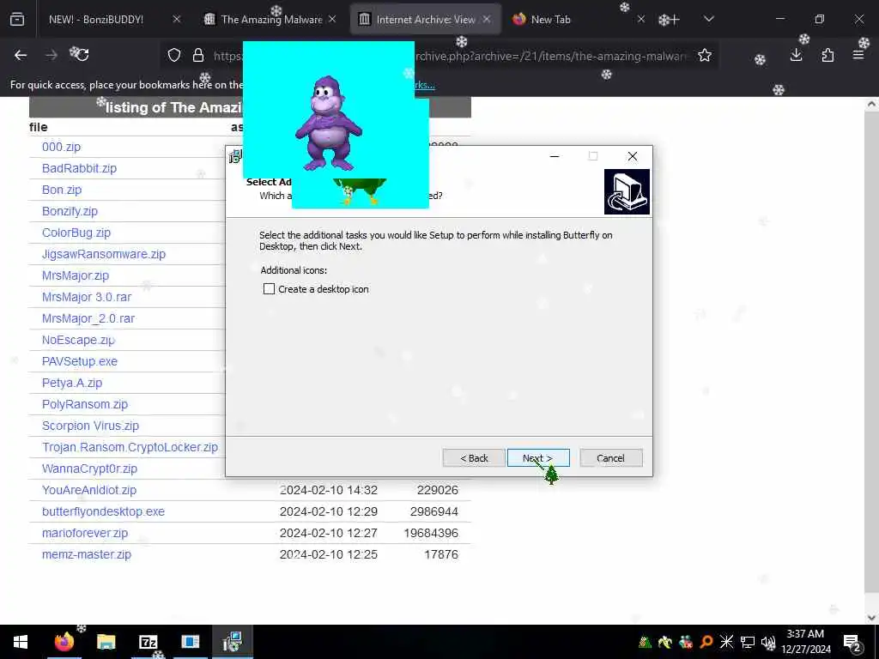This screenshot has width=879, height=659.
Task: Open the Scorpion Virus.zip link
Action: [90, 426]
